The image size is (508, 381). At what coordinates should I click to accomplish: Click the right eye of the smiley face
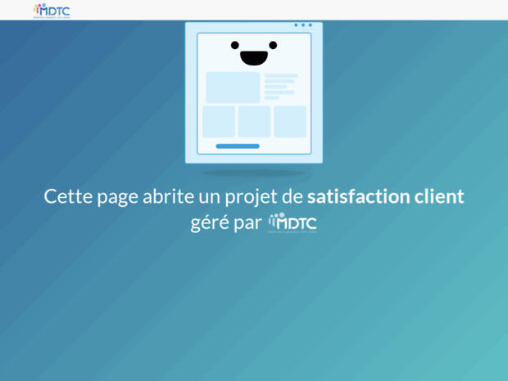tap(273, 45)
